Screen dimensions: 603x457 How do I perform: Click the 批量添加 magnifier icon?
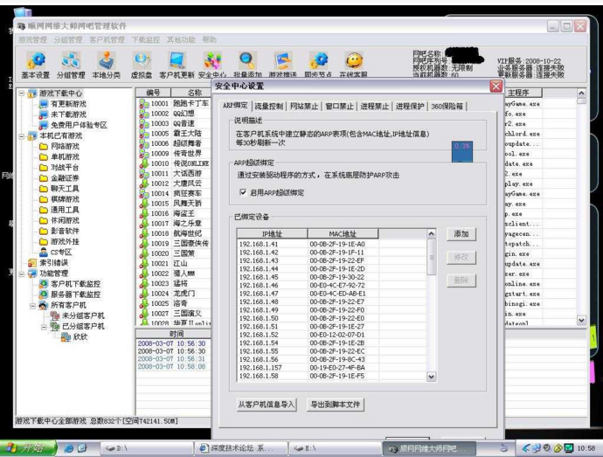[247, 61]
